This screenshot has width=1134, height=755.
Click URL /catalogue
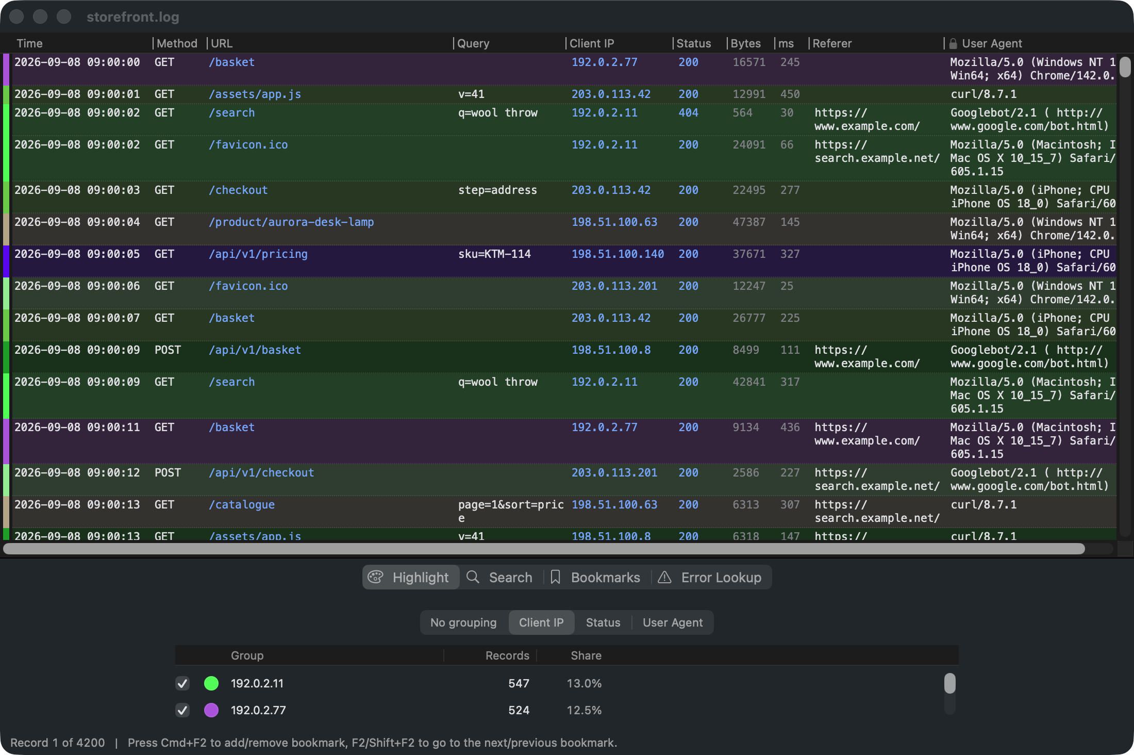[242, 505]
